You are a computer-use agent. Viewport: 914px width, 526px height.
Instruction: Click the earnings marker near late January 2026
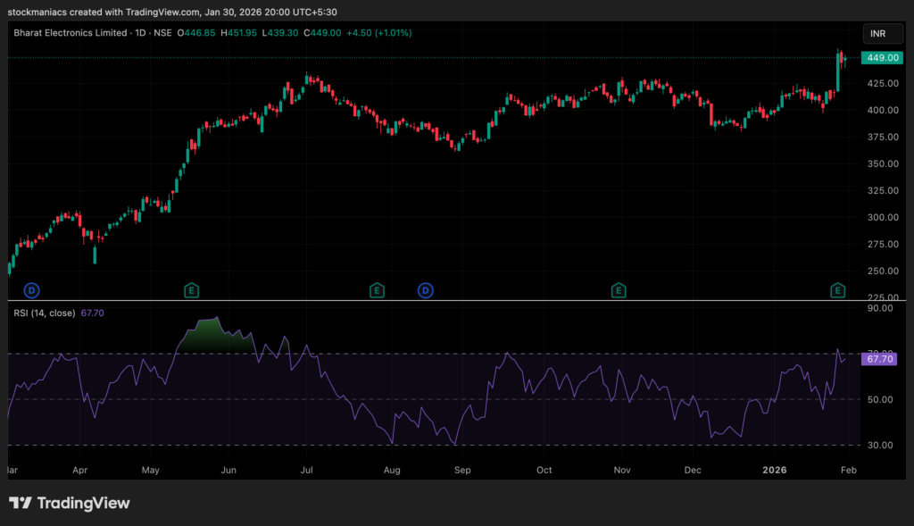pyautogui.click(x=837, y=290)
